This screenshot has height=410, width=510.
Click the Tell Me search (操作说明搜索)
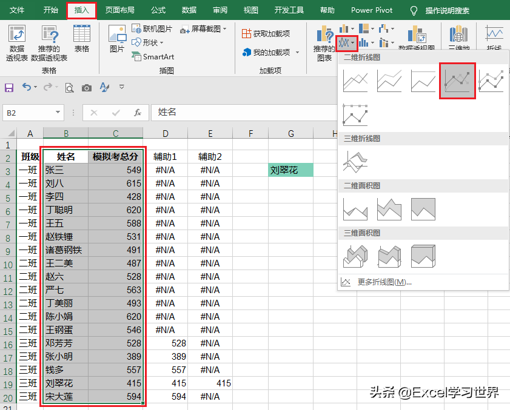[x=440, y=11]
